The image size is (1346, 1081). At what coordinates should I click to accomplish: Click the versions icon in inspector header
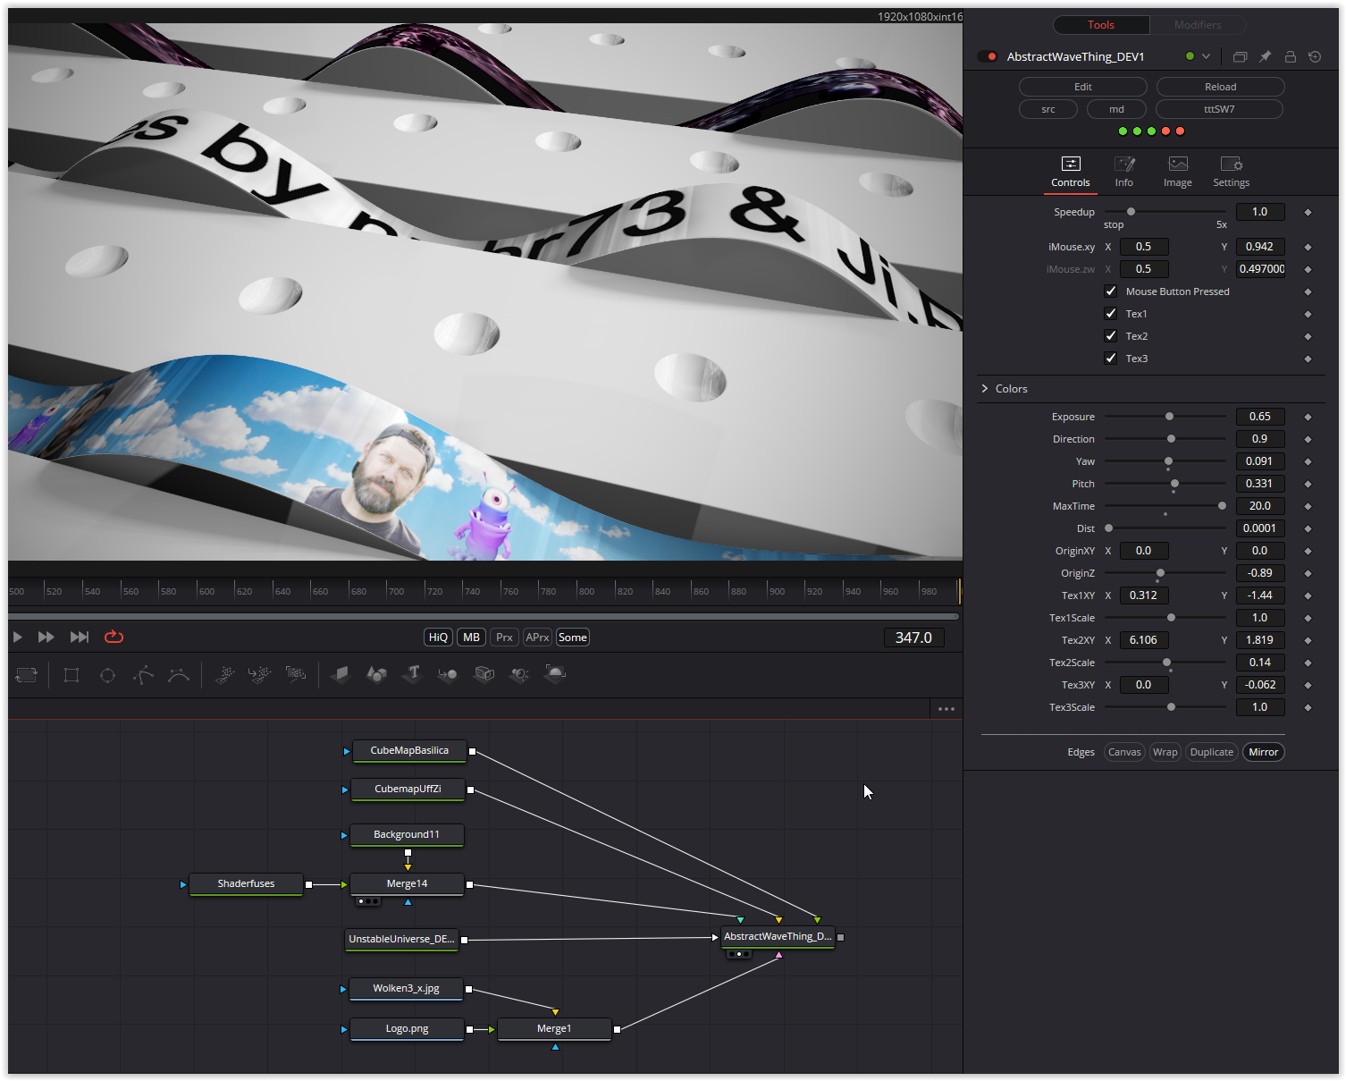pos(1240,56)
